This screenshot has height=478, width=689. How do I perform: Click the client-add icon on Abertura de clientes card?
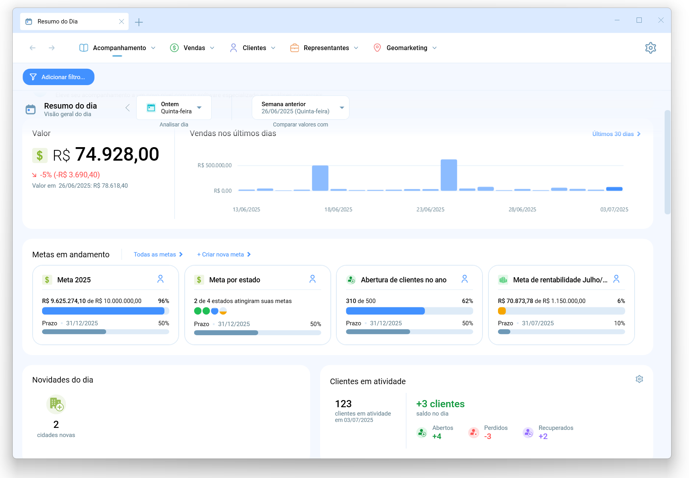click(x=351, y=280)
